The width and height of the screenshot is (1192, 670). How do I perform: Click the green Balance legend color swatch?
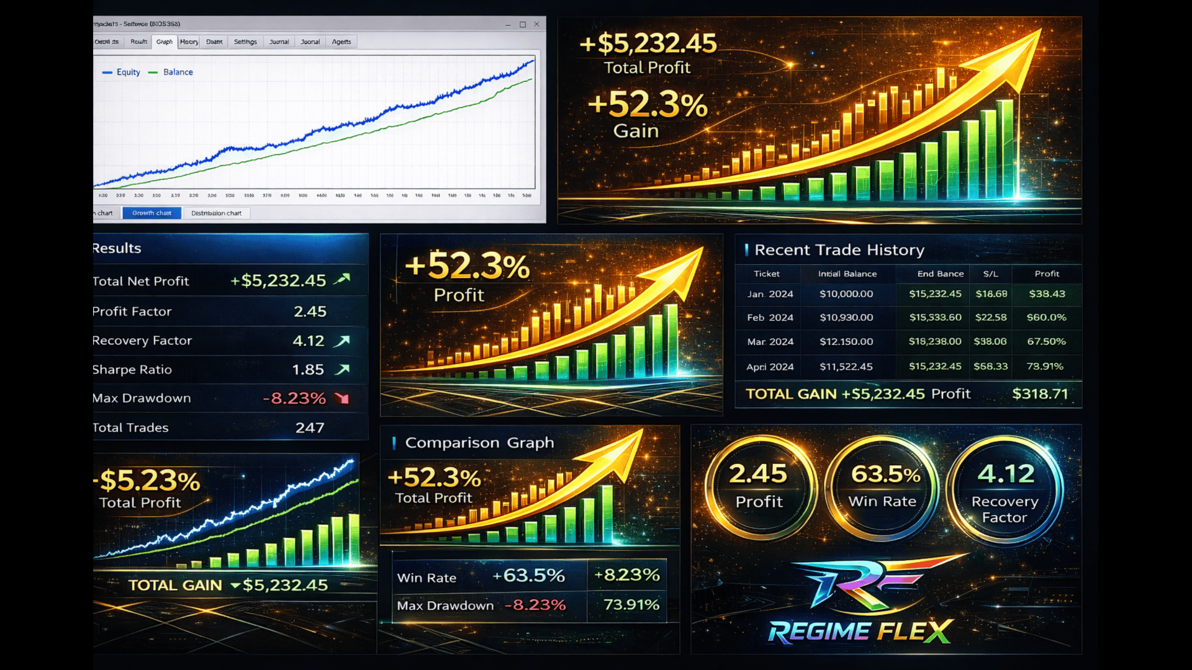coord(153,73)
